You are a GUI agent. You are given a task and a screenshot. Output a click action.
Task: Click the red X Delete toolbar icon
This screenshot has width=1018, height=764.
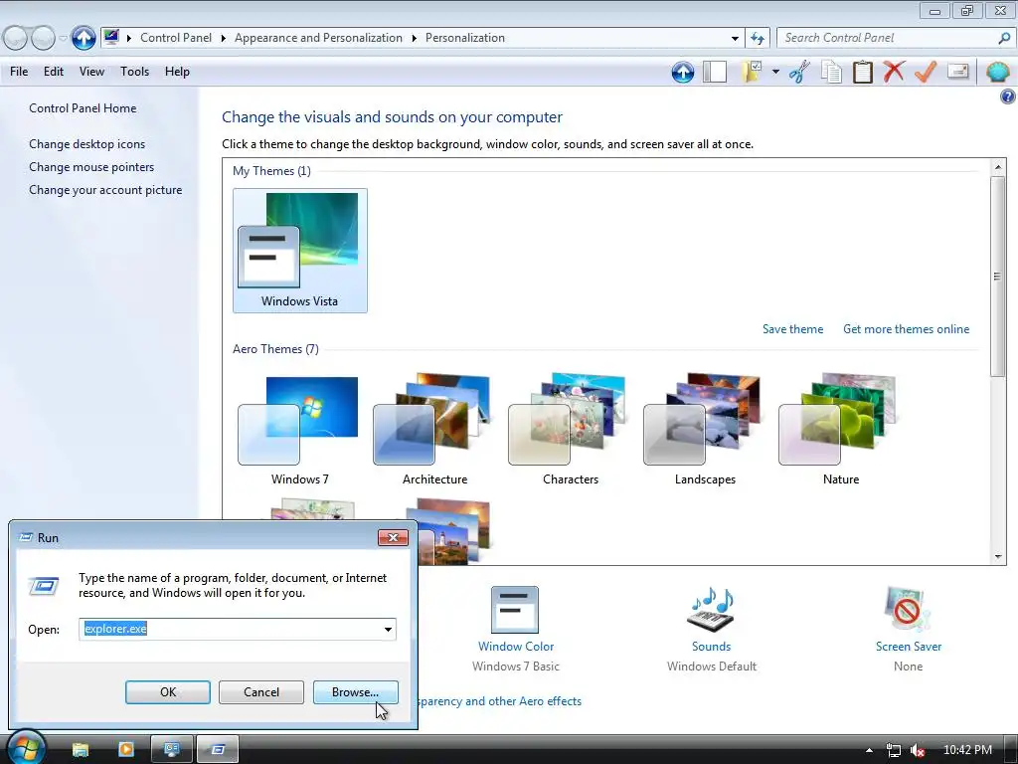(894, 72)
